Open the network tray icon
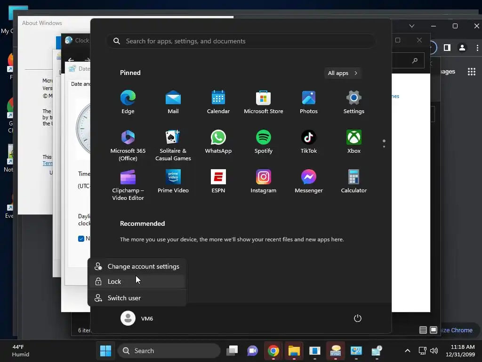This screenshot has width=482, height=362. (x=422, y=351)
